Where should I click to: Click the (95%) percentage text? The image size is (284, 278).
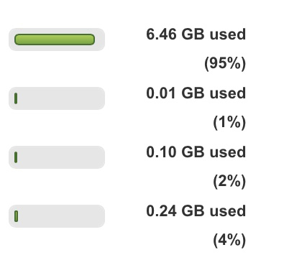tap(225, 64)
